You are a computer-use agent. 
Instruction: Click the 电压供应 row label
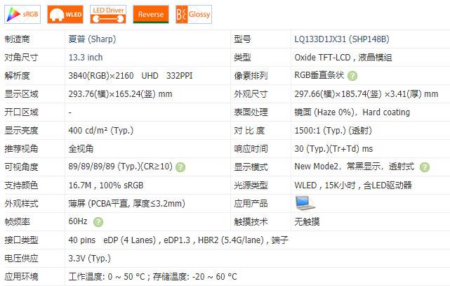tap(21, 259)
